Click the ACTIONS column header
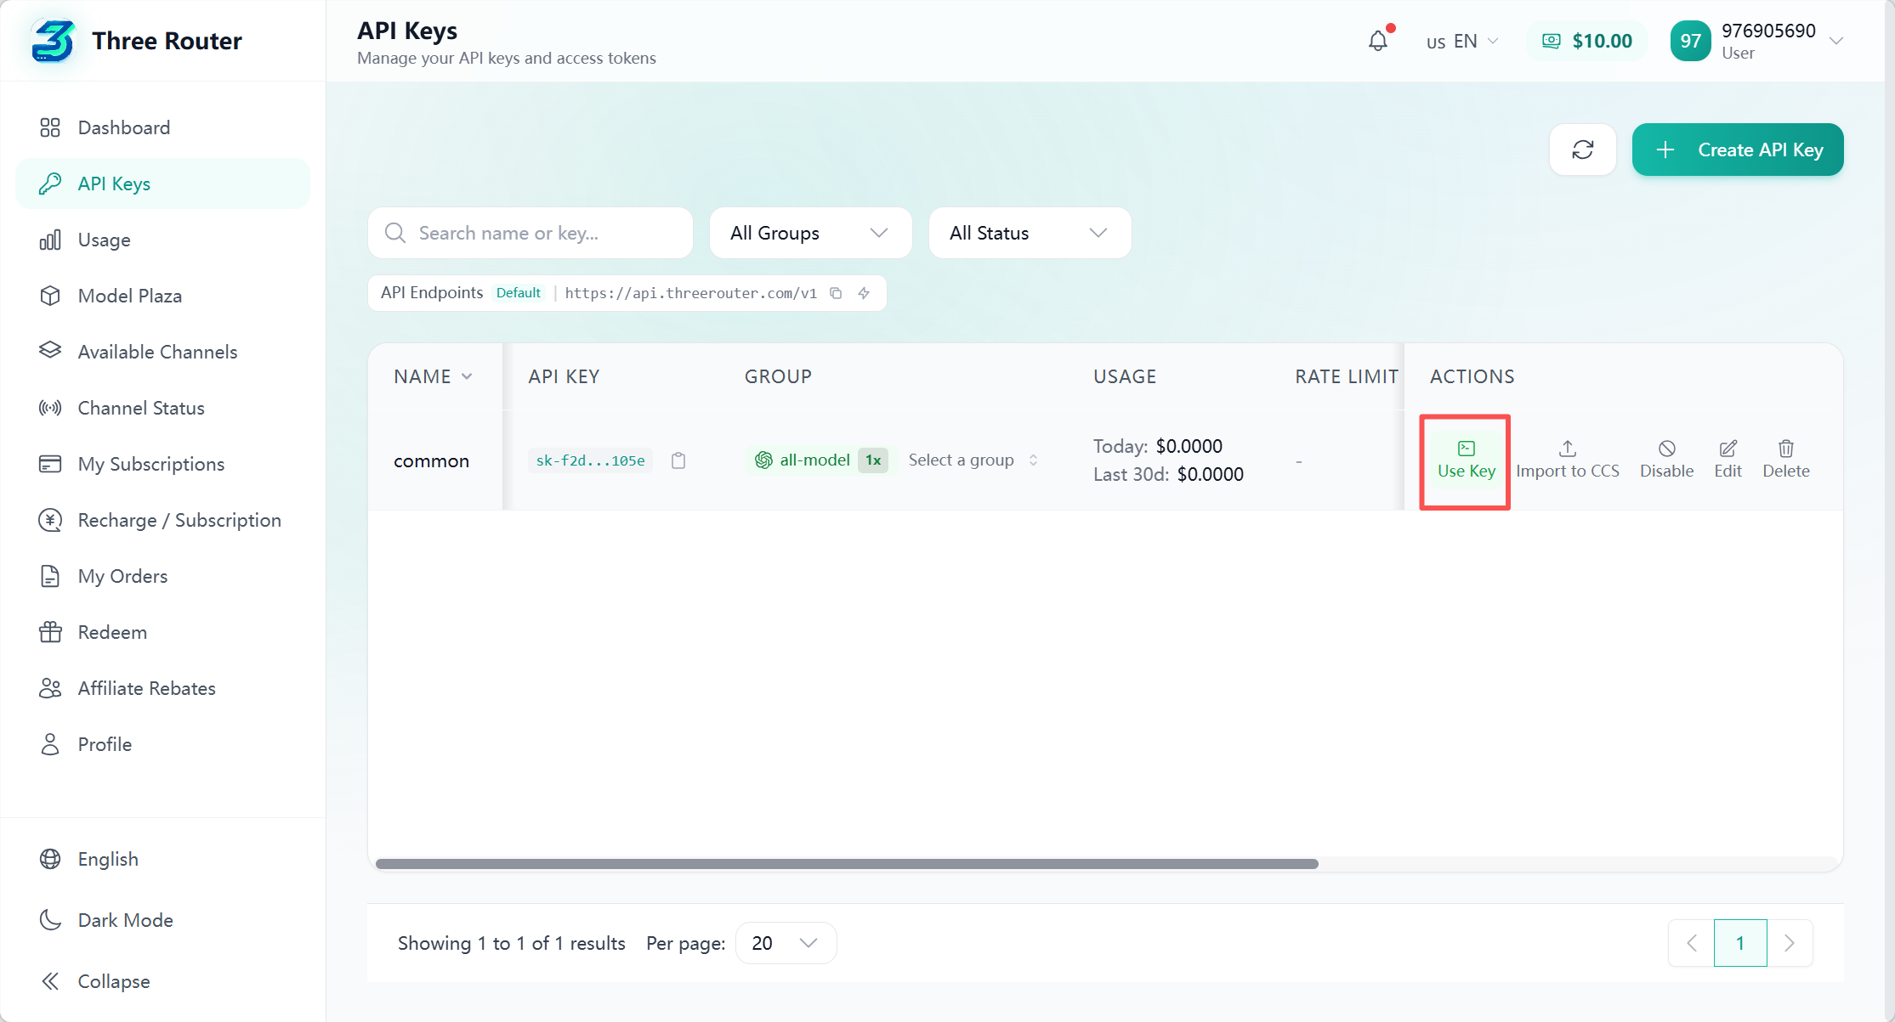1895x1022 pixels. pos(1472,376)
